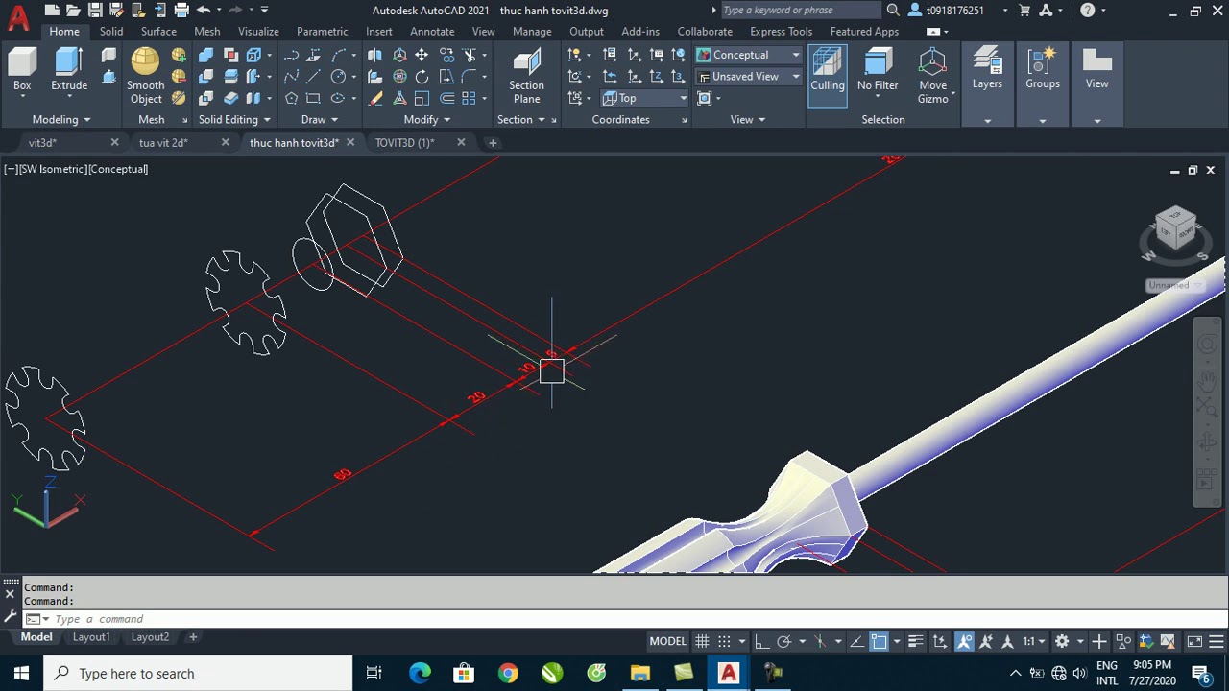The height and width of the screenshot is (691, 1229).
Task: Select the Line draw tool
Action: click(313, 76)
